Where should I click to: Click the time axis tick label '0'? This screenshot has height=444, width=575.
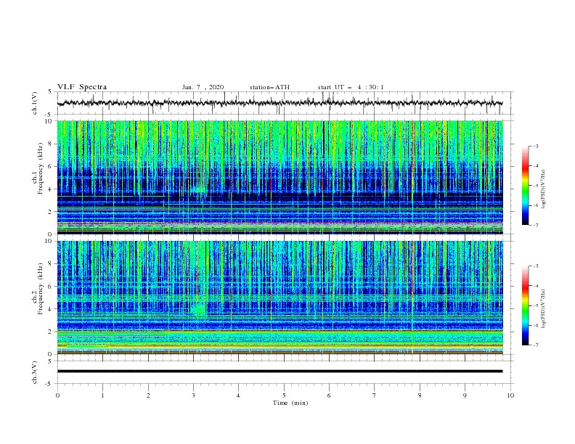(57, 395)
